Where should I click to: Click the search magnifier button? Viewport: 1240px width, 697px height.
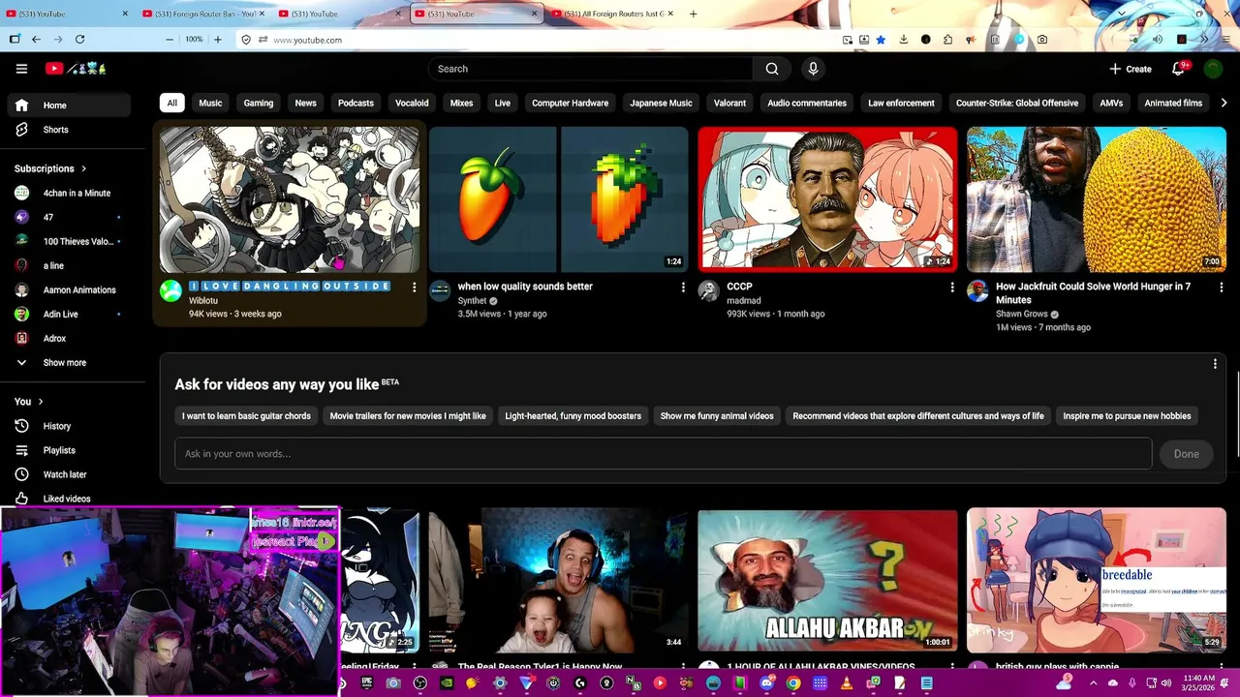(772, 69)
